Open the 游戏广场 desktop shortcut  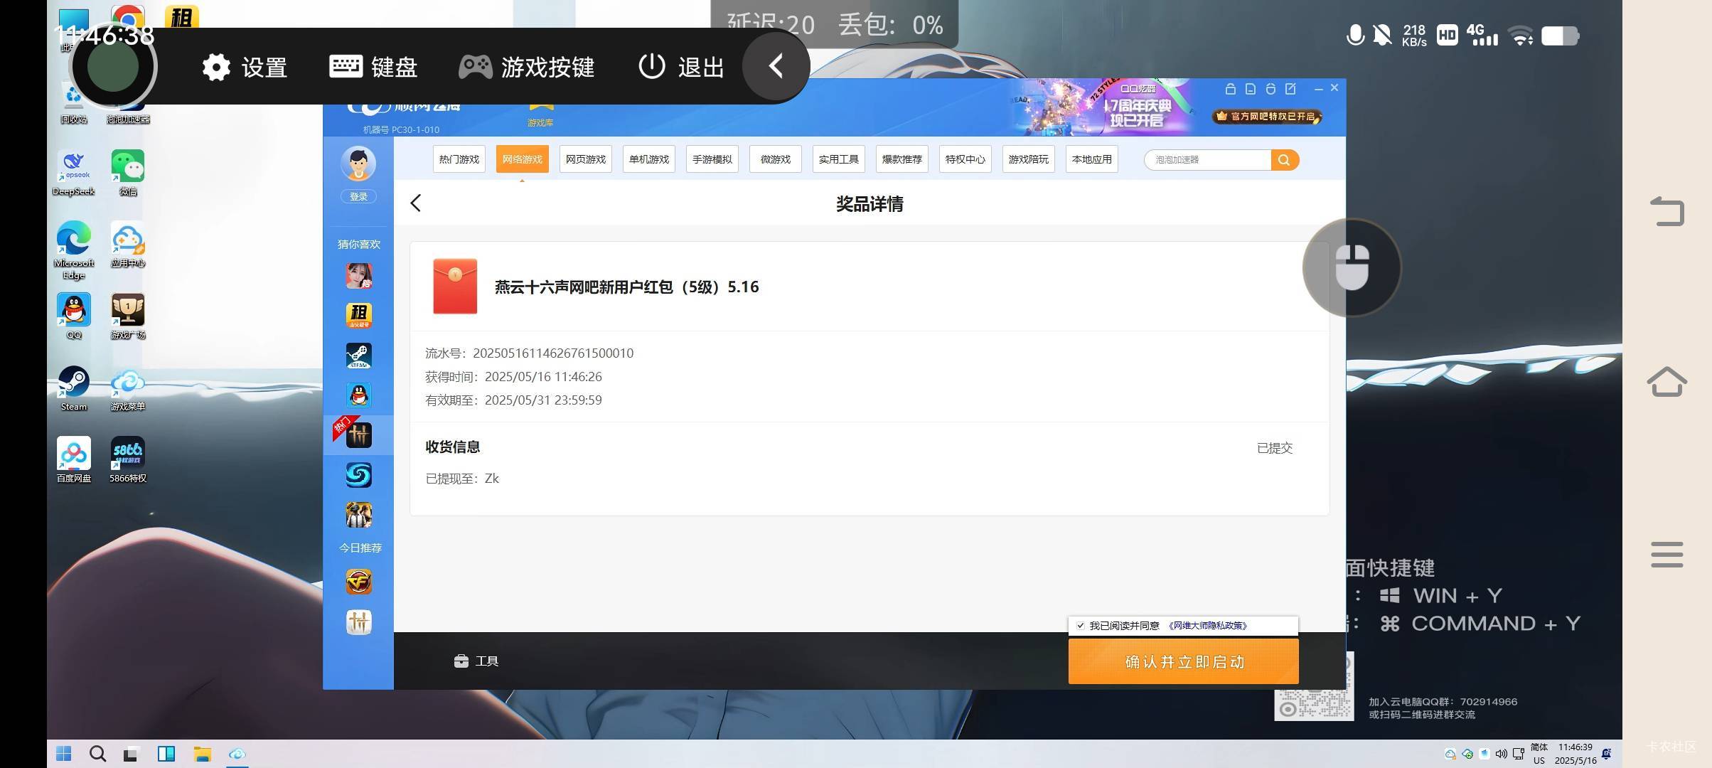pos(128,316)
